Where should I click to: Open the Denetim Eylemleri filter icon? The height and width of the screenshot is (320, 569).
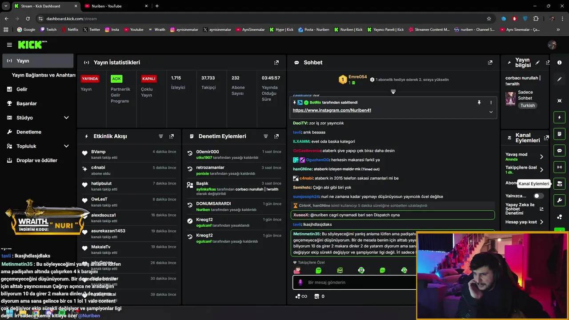pos(266,136)
